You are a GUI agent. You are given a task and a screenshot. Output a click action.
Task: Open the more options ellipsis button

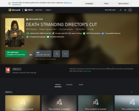(65, 54)
